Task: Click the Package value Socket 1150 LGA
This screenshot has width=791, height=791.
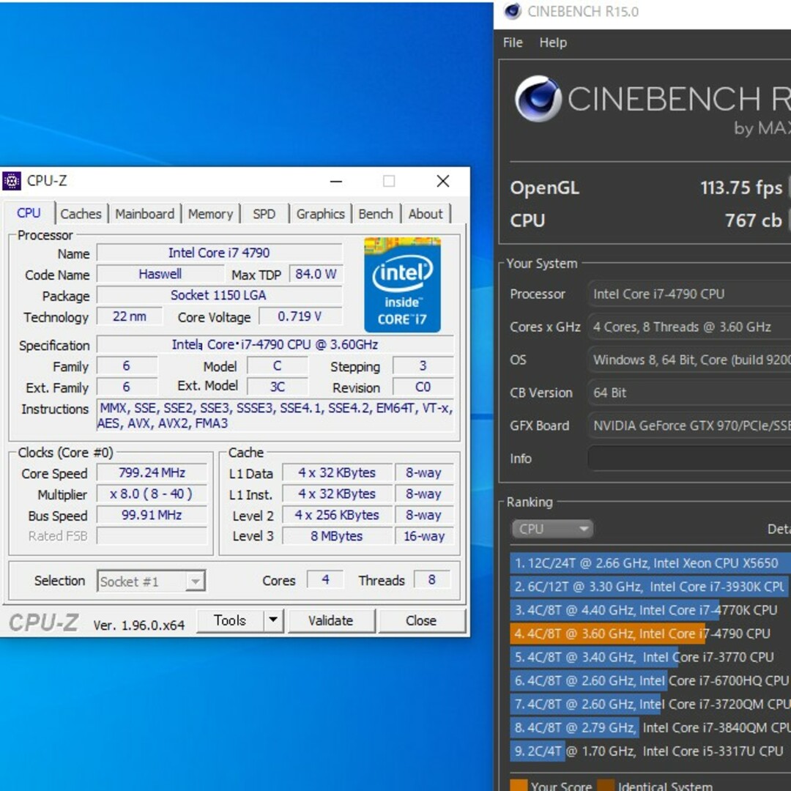Action: point(220,295)
